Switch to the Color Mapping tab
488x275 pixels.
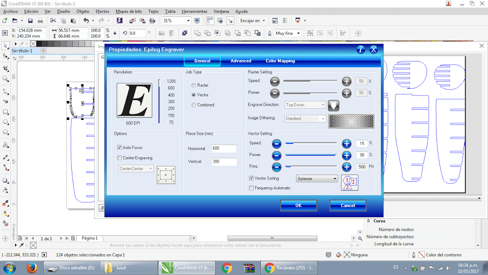point(280,61)
